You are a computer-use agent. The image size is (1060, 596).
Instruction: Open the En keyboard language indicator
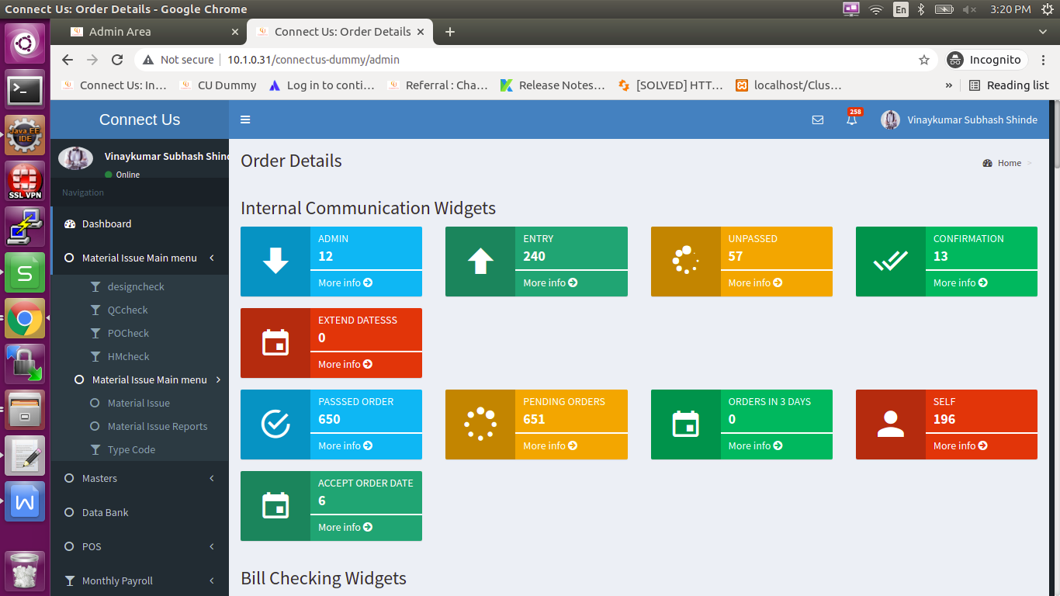[x=901, y=9]
